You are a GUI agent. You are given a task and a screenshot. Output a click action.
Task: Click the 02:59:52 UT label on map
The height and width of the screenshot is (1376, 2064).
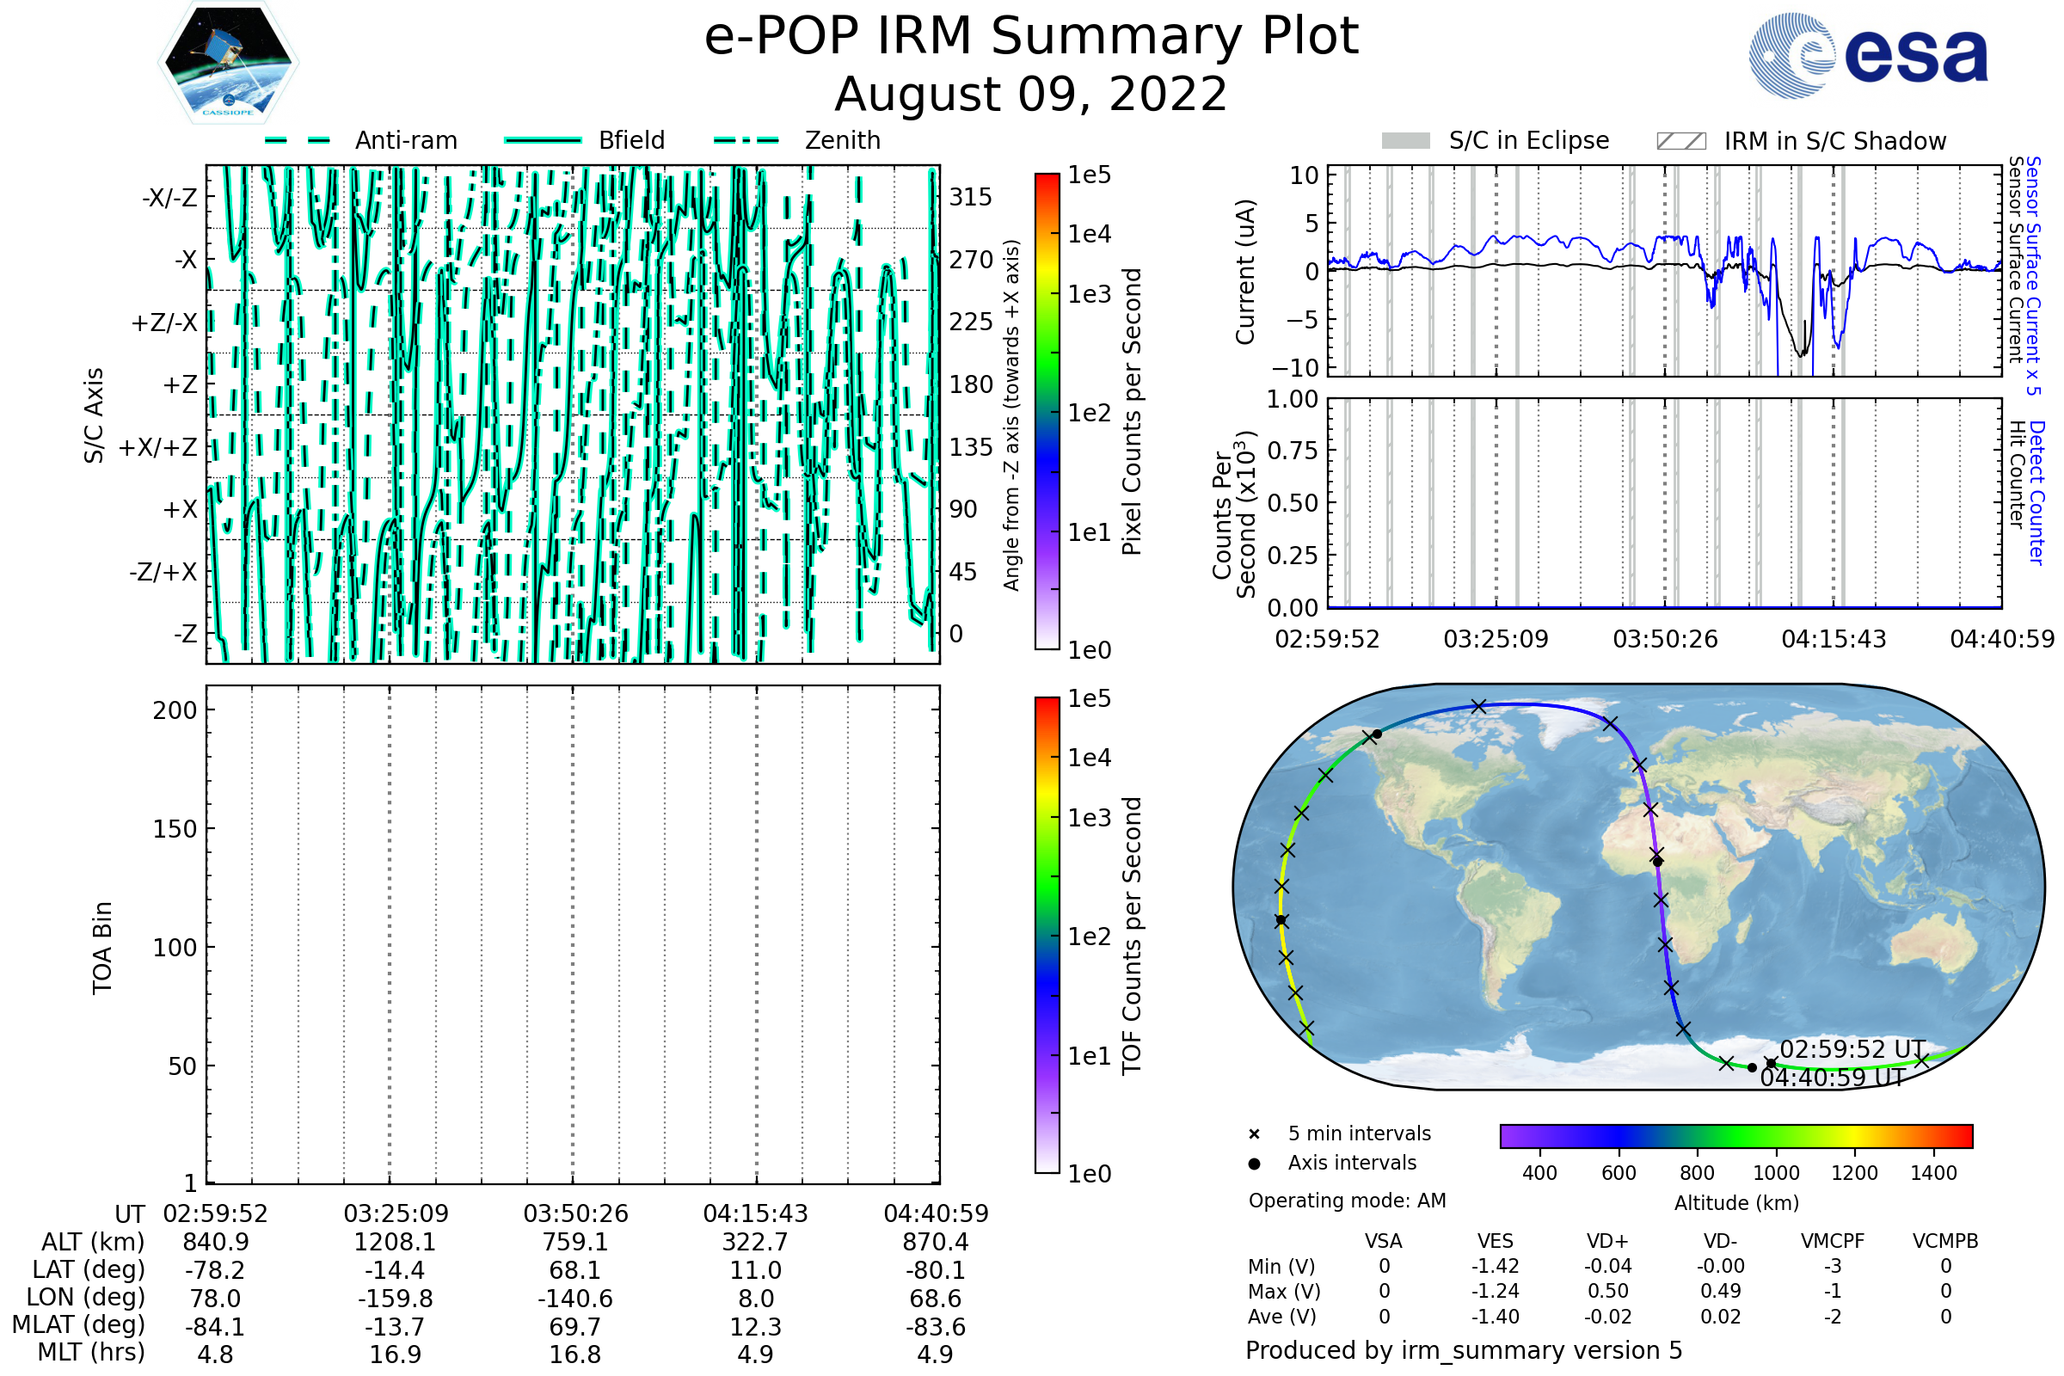click(1852, 1049)
